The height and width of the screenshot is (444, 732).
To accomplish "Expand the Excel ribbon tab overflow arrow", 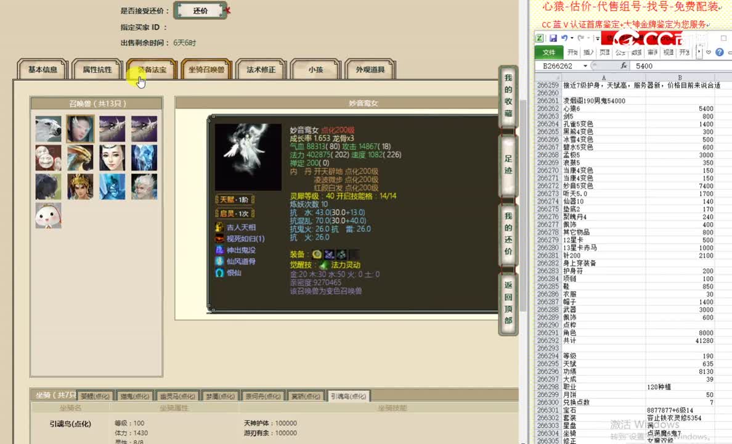I will [x=699, y=52].
